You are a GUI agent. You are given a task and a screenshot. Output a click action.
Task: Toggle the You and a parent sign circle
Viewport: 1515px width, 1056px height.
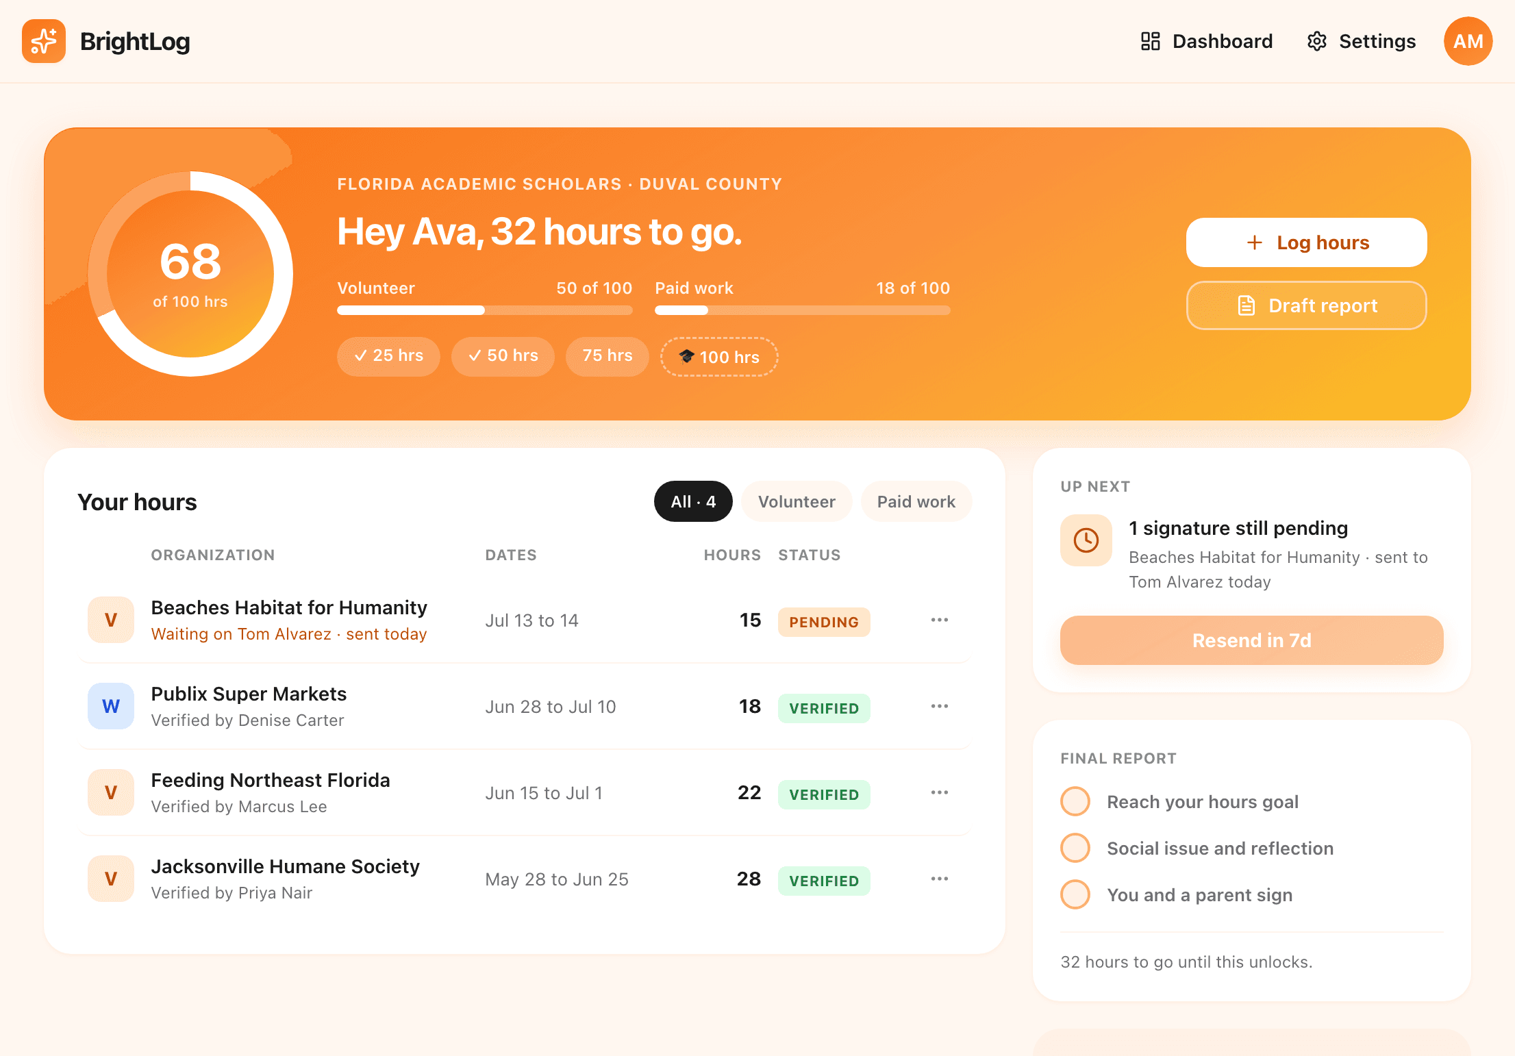1075,894
